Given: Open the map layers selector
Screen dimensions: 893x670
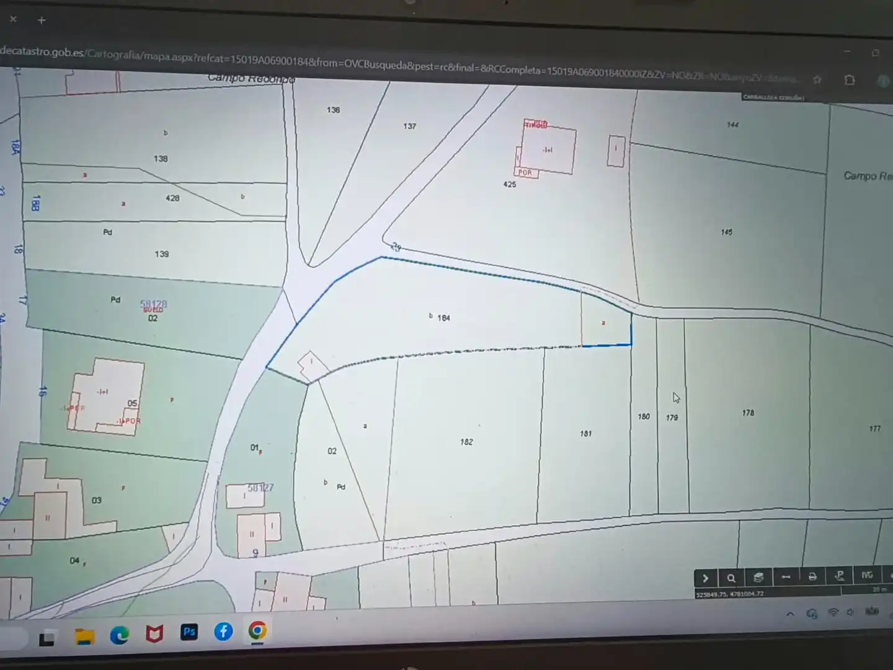Looking at the screenshot, I should pyautogui.click(x=758, y=578).
